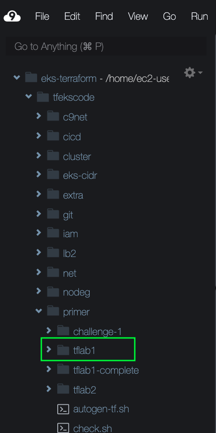The width and height of the screenshot is (216, 433).
Task: Expand the tflab1 folder chevron
Action: [49, 350]
